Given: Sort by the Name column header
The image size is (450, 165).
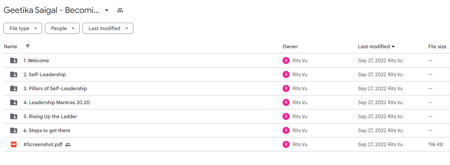Looking at the screenshot, I should pos(11,46).
